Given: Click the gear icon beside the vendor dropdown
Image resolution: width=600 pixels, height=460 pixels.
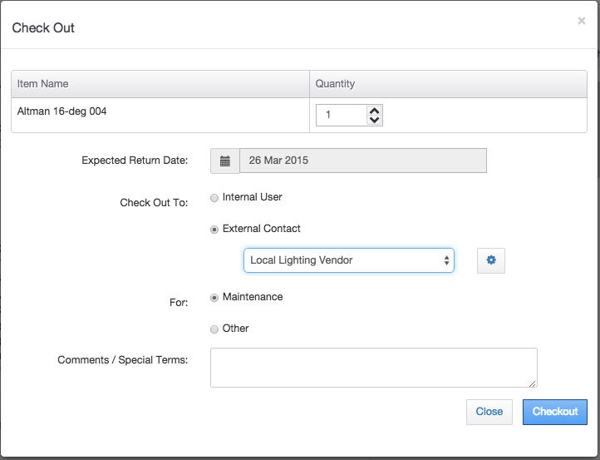Looking at the screenshot, I should 491,260.
